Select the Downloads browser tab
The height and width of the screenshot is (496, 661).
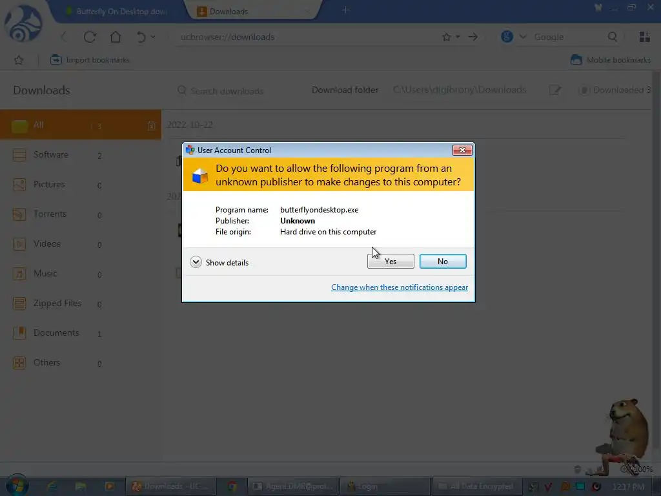[253, 12]
